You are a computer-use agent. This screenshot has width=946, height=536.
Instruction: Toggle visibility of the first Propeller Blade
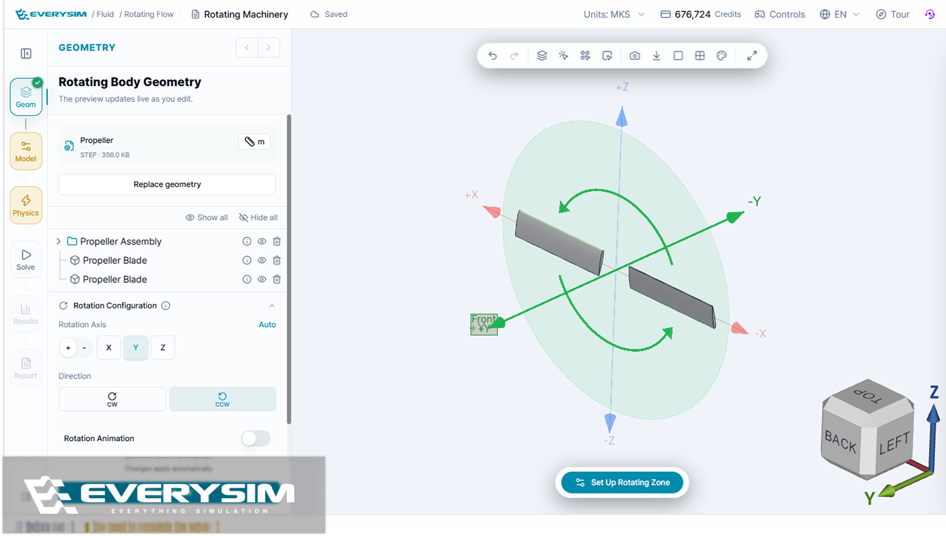262,260
